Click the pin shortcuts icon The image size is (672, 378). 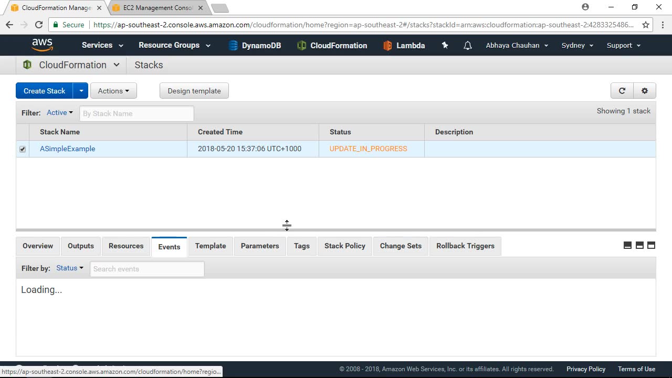click(445, 45)
